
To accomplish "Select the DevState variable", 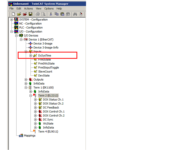I will [44, 75].
